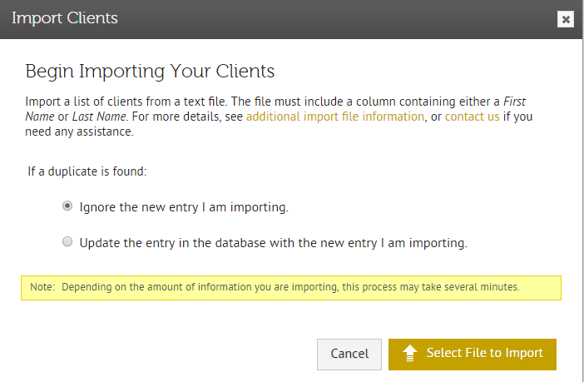Follow the 'contact us' link
Viewport: 584px width, 382px height.
pyautogui.click(x=472, y=117)
